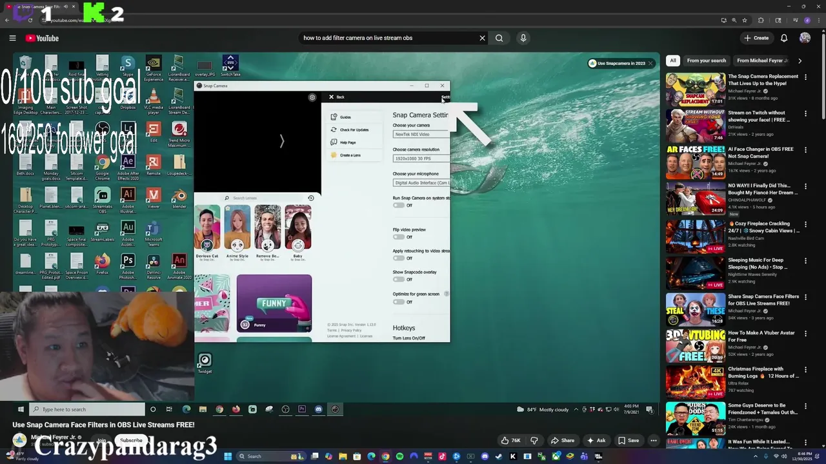Open options for Stream on Twitch video
This screenshot has height=464, width=826.
[x=805, y=114]
